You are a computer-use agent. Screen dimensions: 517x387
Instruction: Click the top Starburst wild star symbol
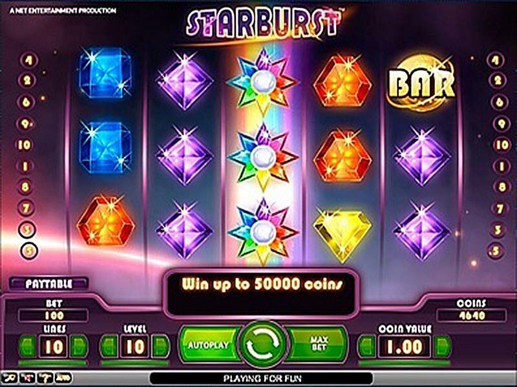(263, 82)
